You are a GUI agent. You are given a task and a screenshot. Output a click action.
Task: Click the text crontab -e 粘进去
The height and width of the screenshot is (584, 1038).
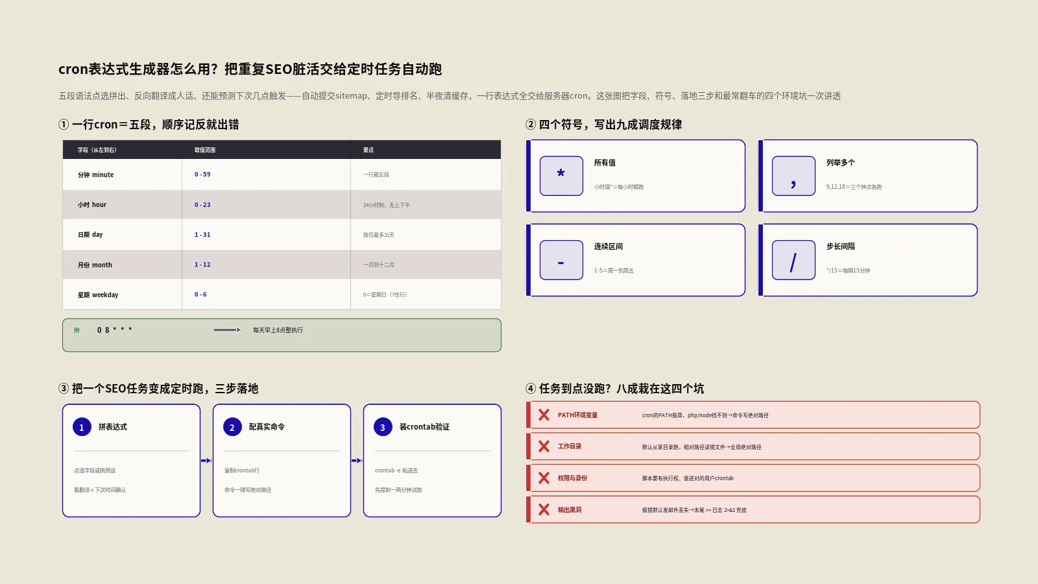(396, 470)
